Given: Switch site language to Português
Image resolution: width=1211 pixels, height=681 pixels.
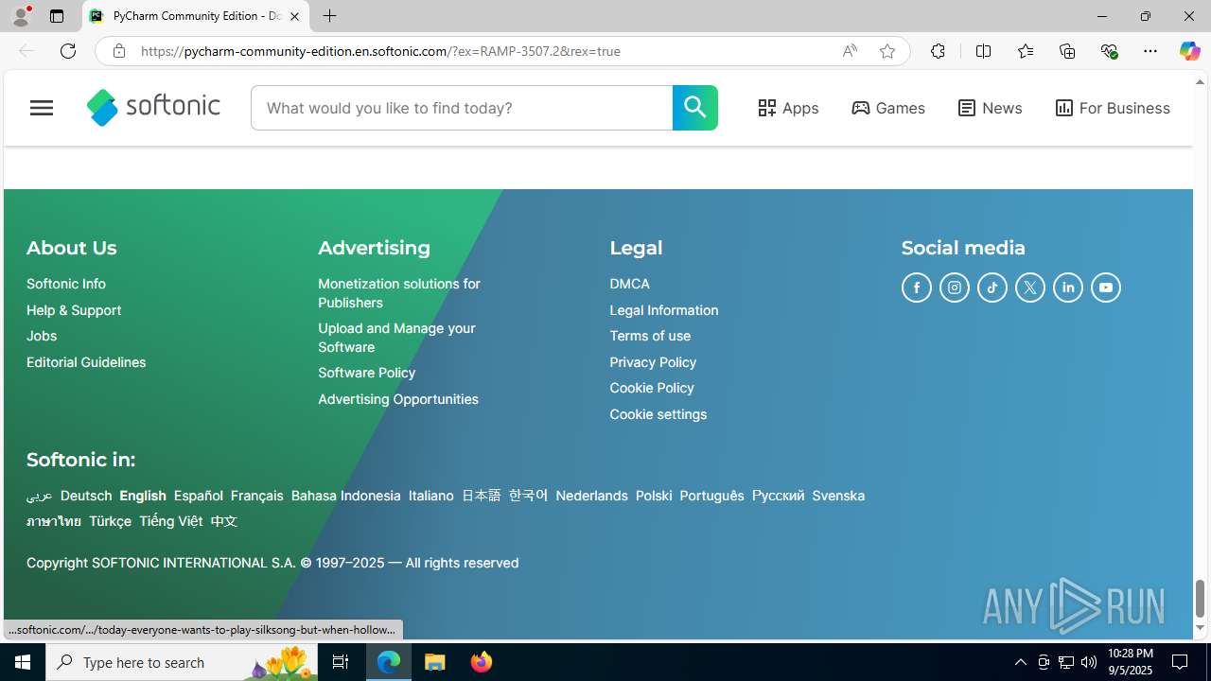Looking at the screenshot, I should 712,496.
